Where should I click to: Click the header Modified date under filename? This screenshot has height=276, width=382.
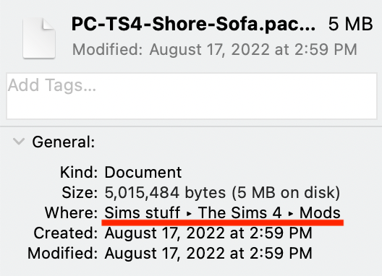[x=215, y=50]
